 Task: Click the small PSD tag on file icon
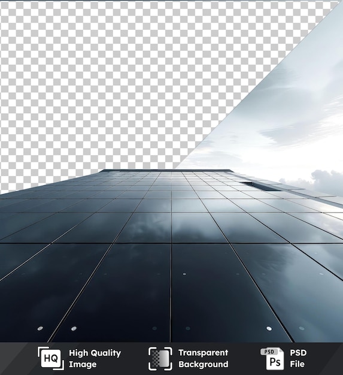tap(269, 352)
